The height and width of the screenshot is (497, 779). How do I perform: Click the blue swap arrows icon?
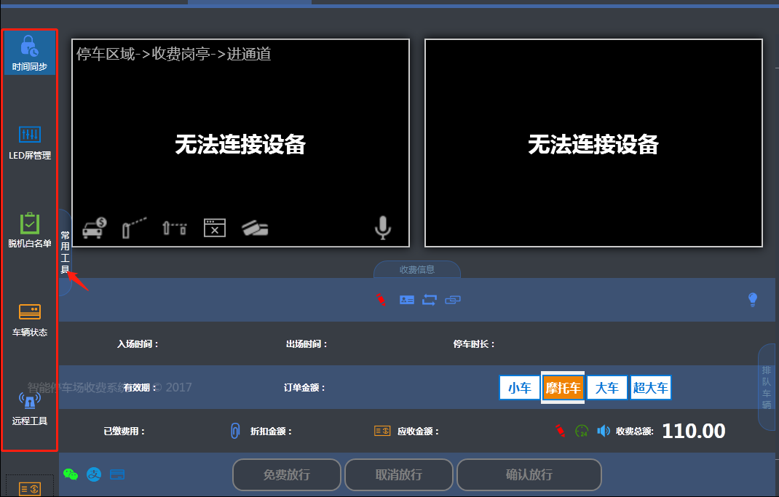tap(430, 300)
